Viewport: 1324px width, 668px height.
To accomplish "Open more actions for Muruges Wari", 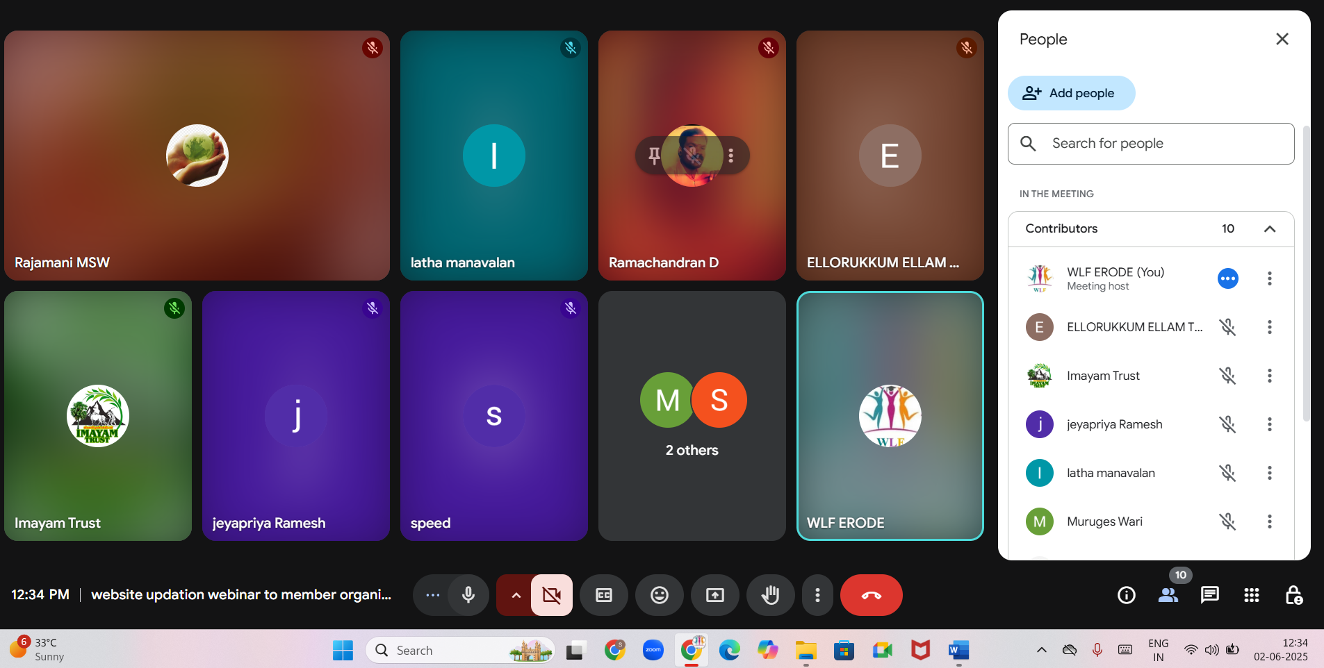I will [x=1270, y=521].
